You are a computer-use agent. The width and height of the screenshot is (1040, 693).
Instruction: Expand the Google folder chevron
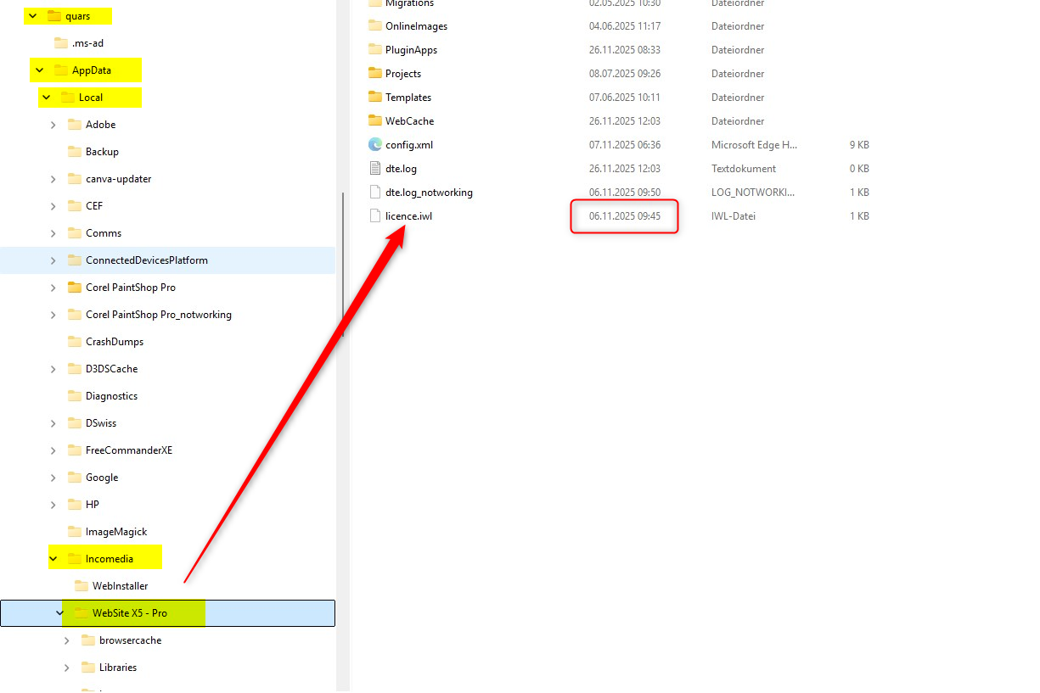click(53, 478)
